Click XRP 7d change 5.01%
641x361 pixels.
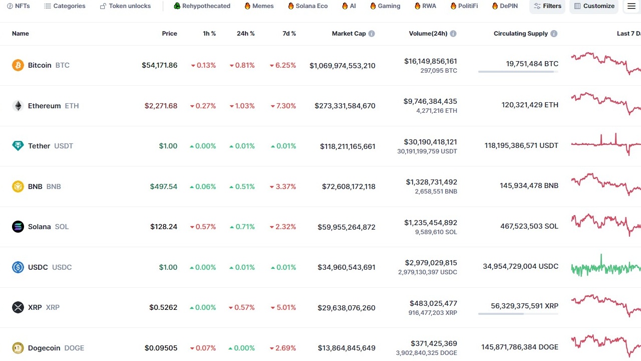pyautogui.click(x=283, y=307)
